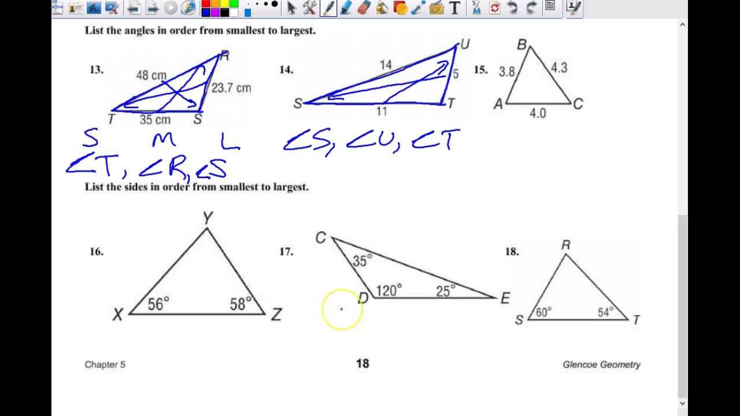Open the ExpressPoll icon
This screenshot has width=740, height=416.
pyautogui.click(x=188, y=8)
